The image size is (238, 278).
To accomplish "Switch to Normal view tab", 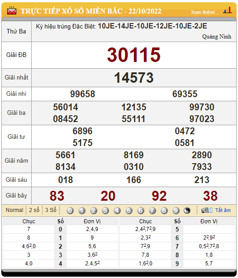I will (14, 210).
